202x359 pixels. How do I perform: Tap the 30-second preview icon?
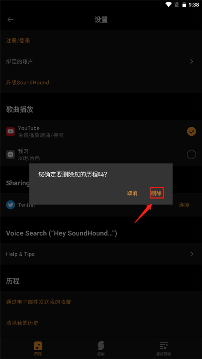pyautogui.click(x=11, y=155)
